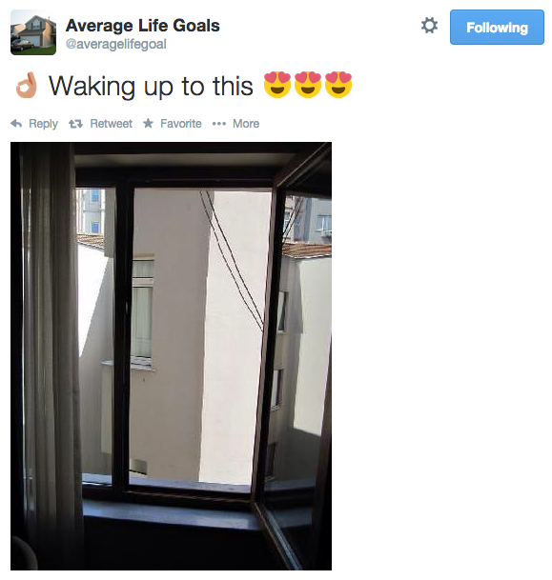Toggle the Following button
Screen dimensions: 552x580
pyautogui.click(x=497, y=28)
